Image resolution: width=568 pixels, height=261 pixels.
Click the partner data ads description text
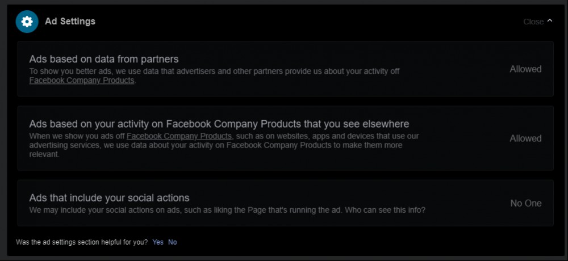pos(215,75)
